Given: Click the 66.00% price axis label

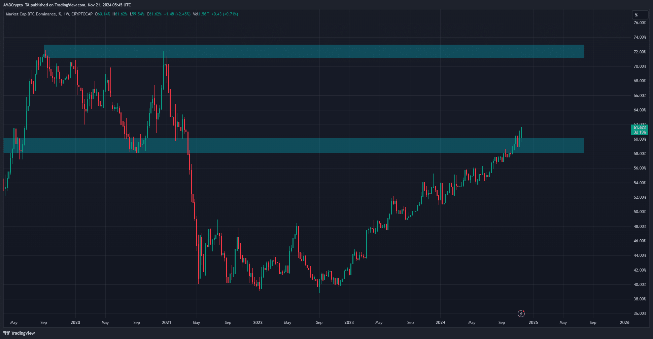Looking at the screenshot, I should (640, 96).
